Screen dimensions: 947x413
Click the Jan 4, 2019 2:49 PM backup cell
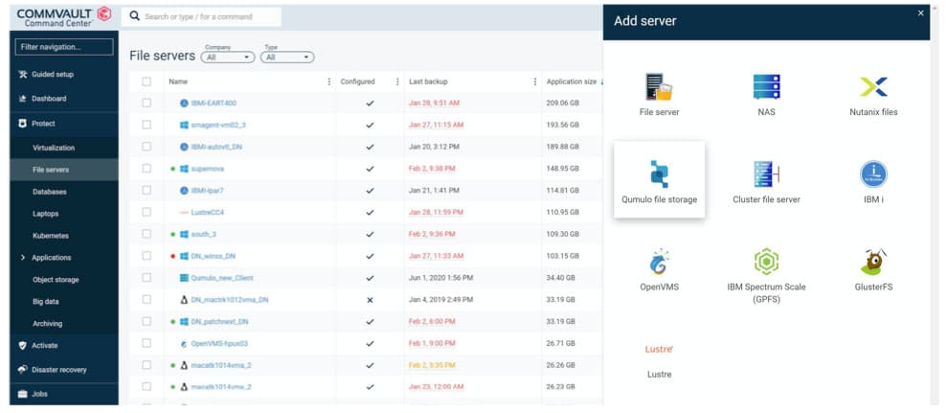coord(440,300)
